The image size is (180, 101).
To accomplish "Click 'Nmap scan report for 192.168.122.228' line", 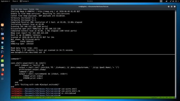I will coord(29,33).
